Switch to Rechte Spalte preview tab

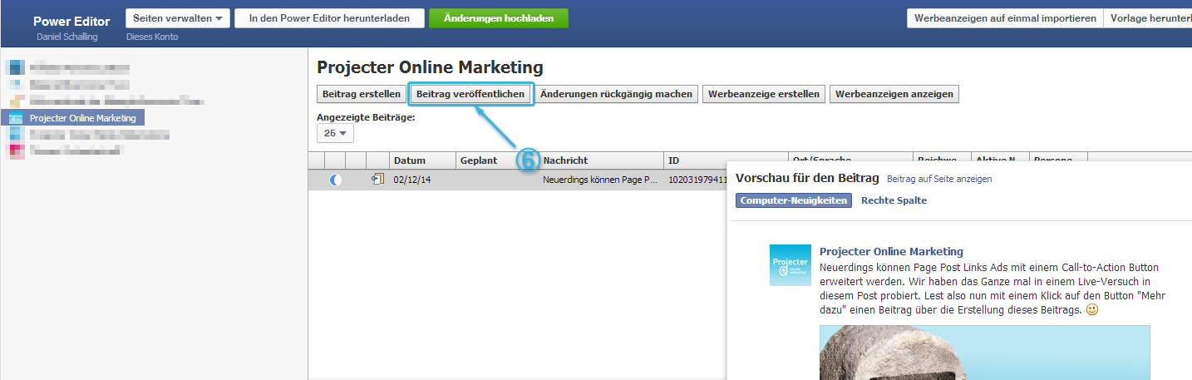[x=894, y=200]
